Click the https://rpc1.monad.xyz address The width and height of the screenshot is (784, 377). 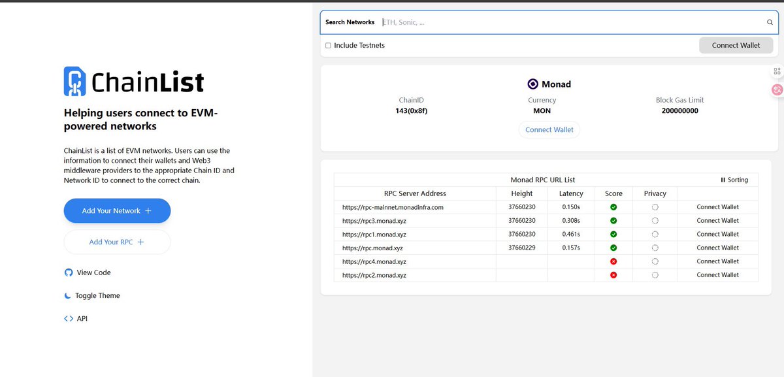point(374,234)
